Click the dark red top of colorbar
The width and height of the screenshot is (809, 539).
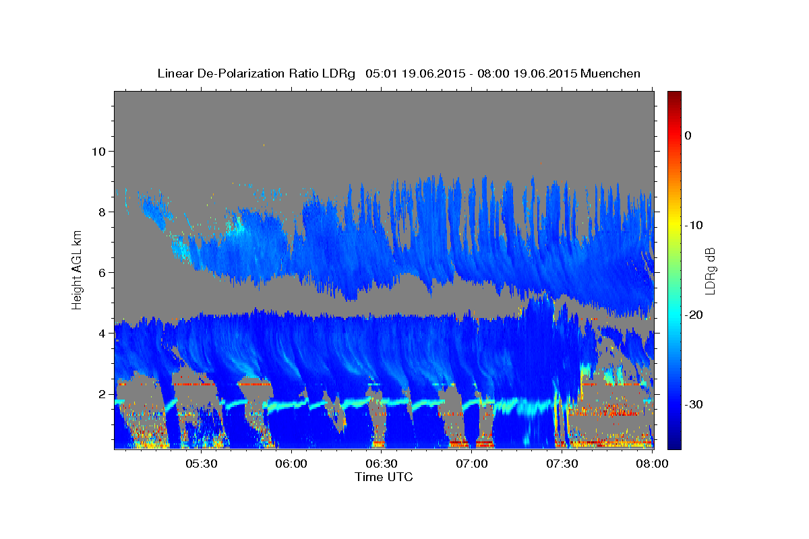[674, 98]
